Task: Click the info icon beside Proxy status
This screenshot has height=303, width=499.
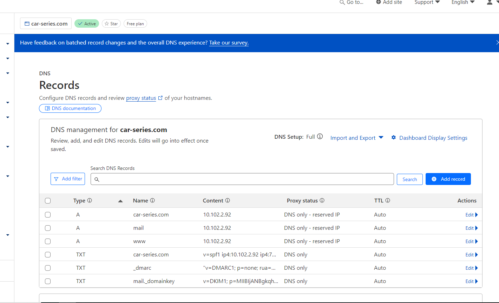Action: click(322, 201)
